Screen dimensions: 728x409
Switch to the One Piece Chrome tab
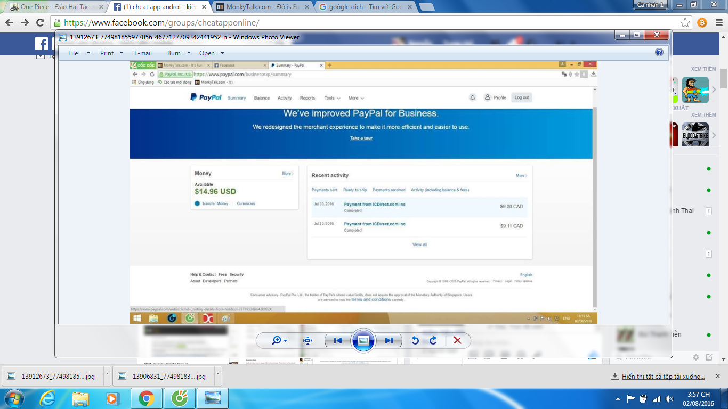[x=55, y=7]
